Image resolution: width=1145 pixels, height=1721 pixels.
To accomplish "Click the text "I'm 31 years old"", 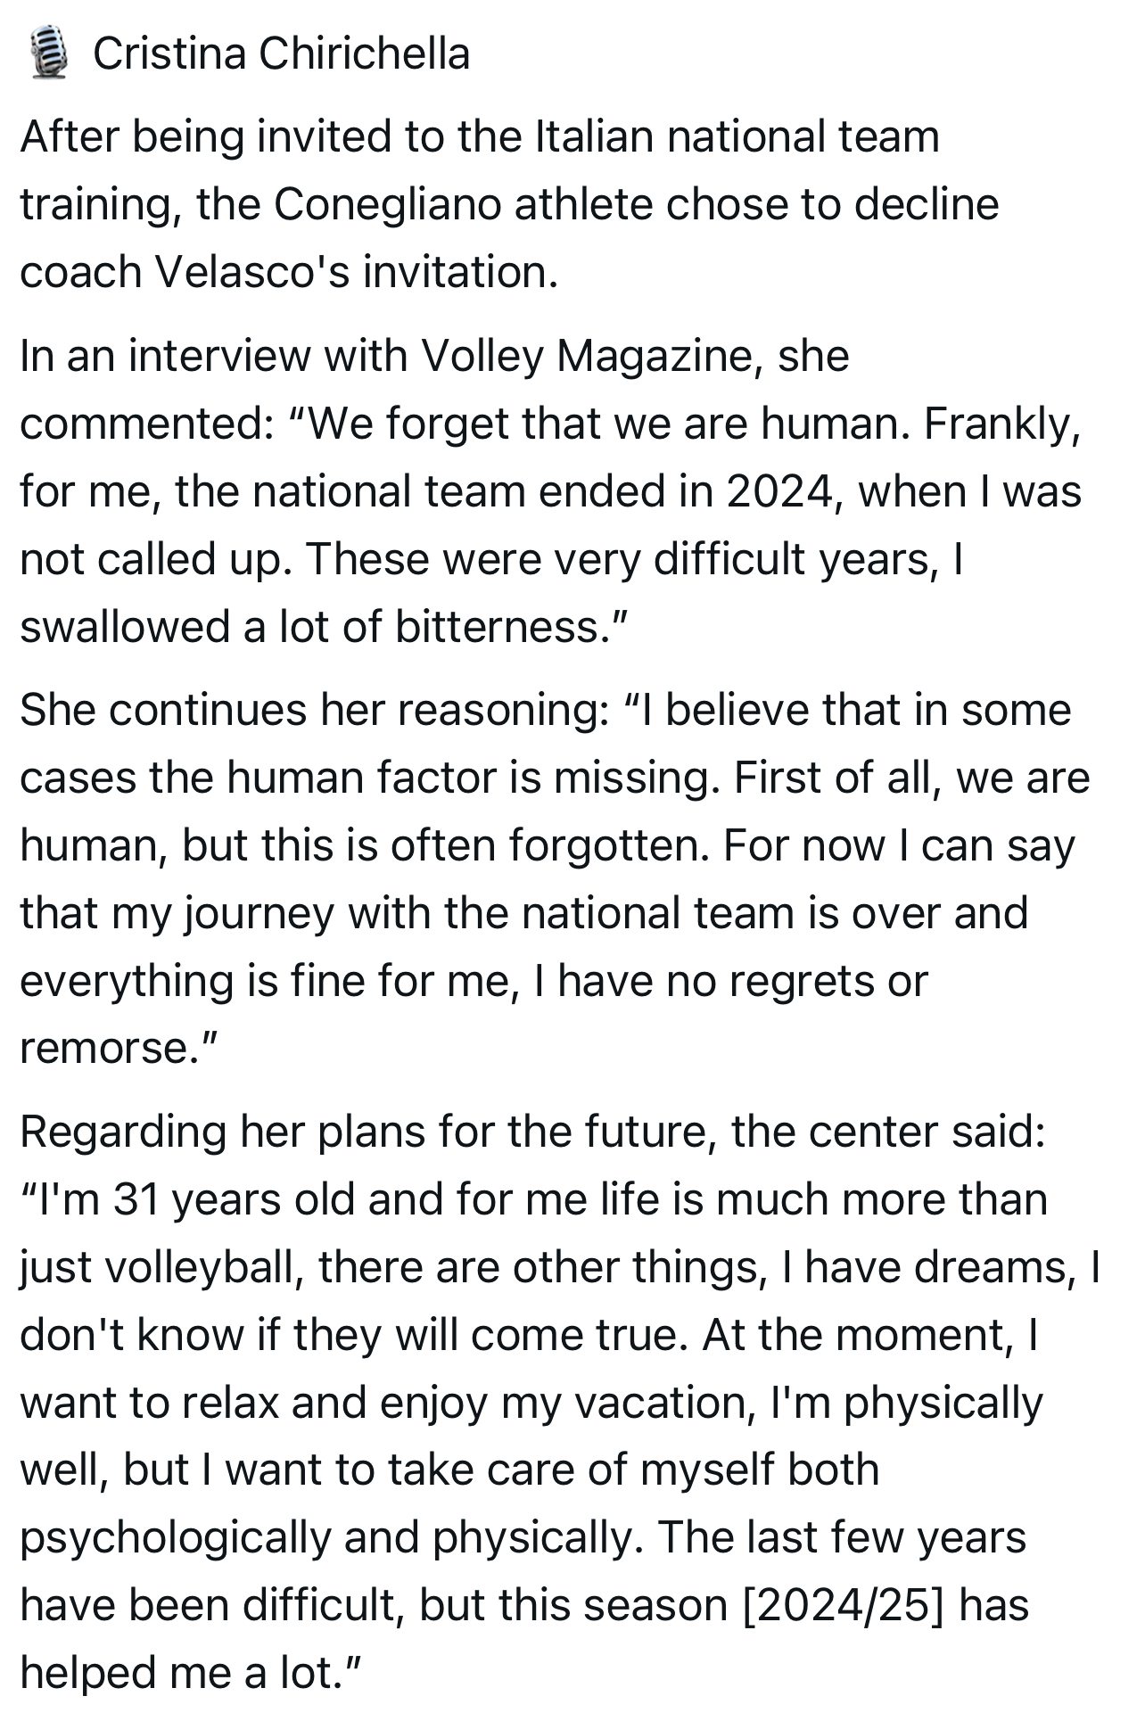I will (194, 1199).
